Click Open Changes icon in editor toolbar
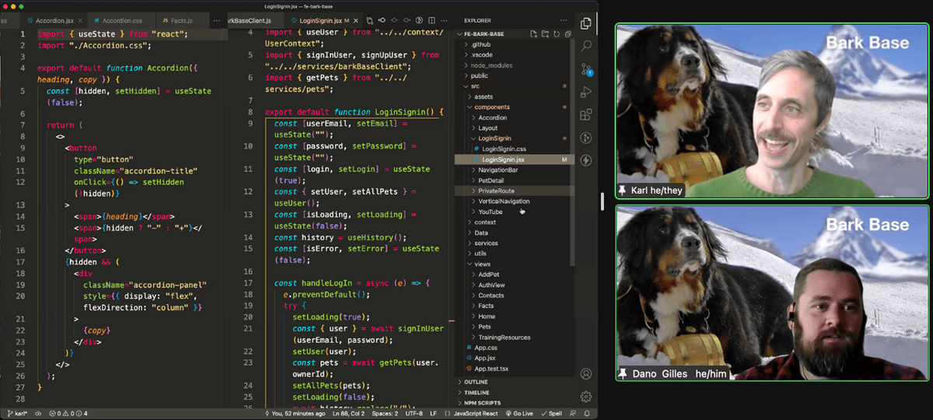Viewport: 933px width, 420px height. pos(369,19)
